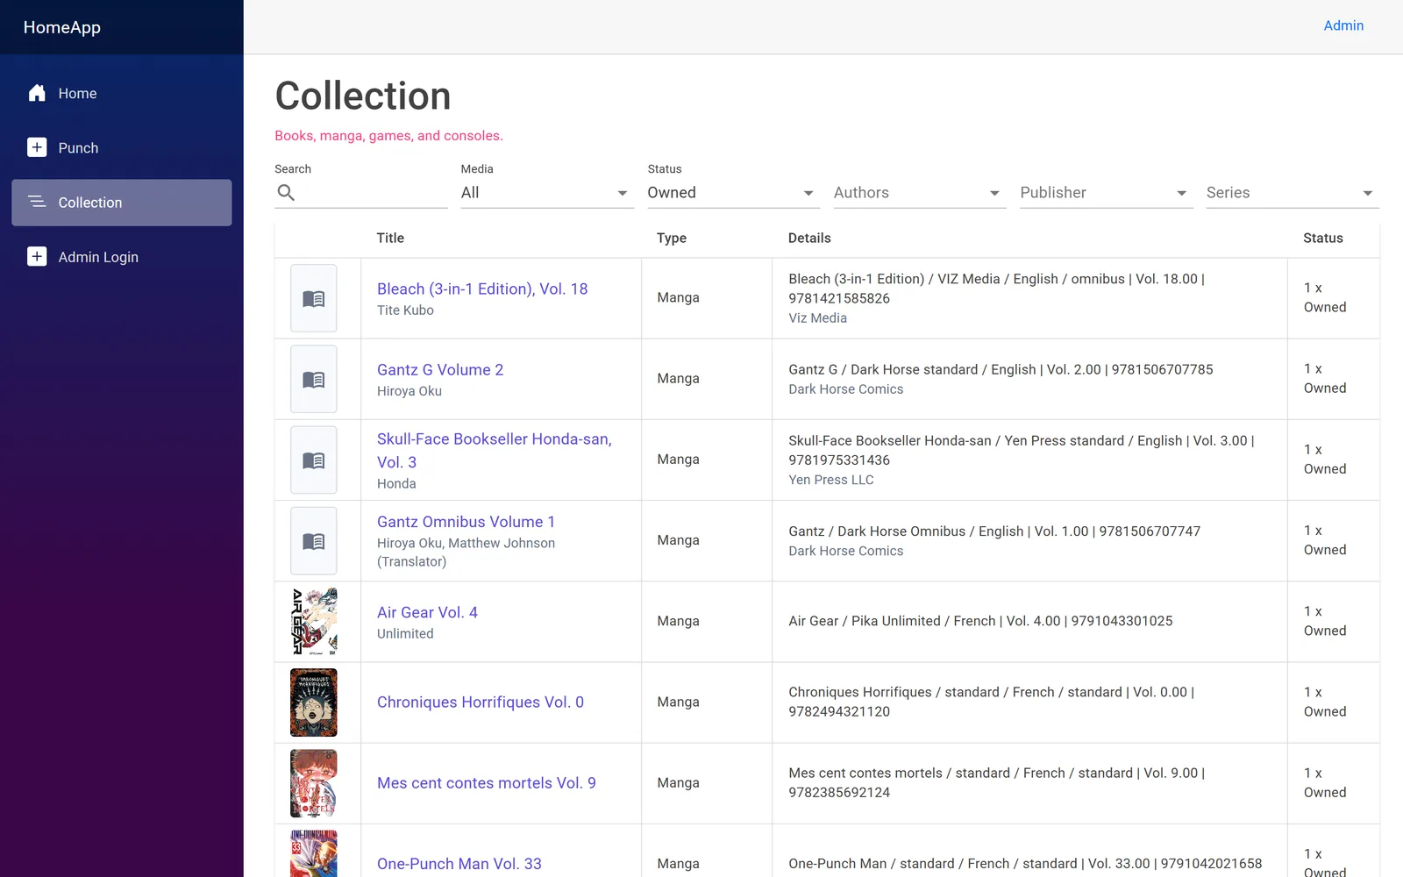
Task: Click the Yen Press LLC publisher text
Action: click(831, 480)
